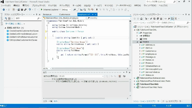Click the Save All icon
Viewport: 192px width, 108px height.
[x=25, y=9]
